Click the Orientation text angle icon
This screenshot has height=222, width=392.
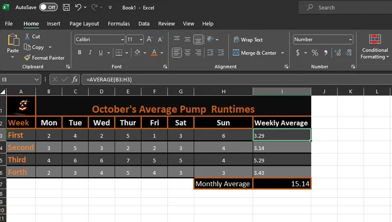click(x=210, y=39)
